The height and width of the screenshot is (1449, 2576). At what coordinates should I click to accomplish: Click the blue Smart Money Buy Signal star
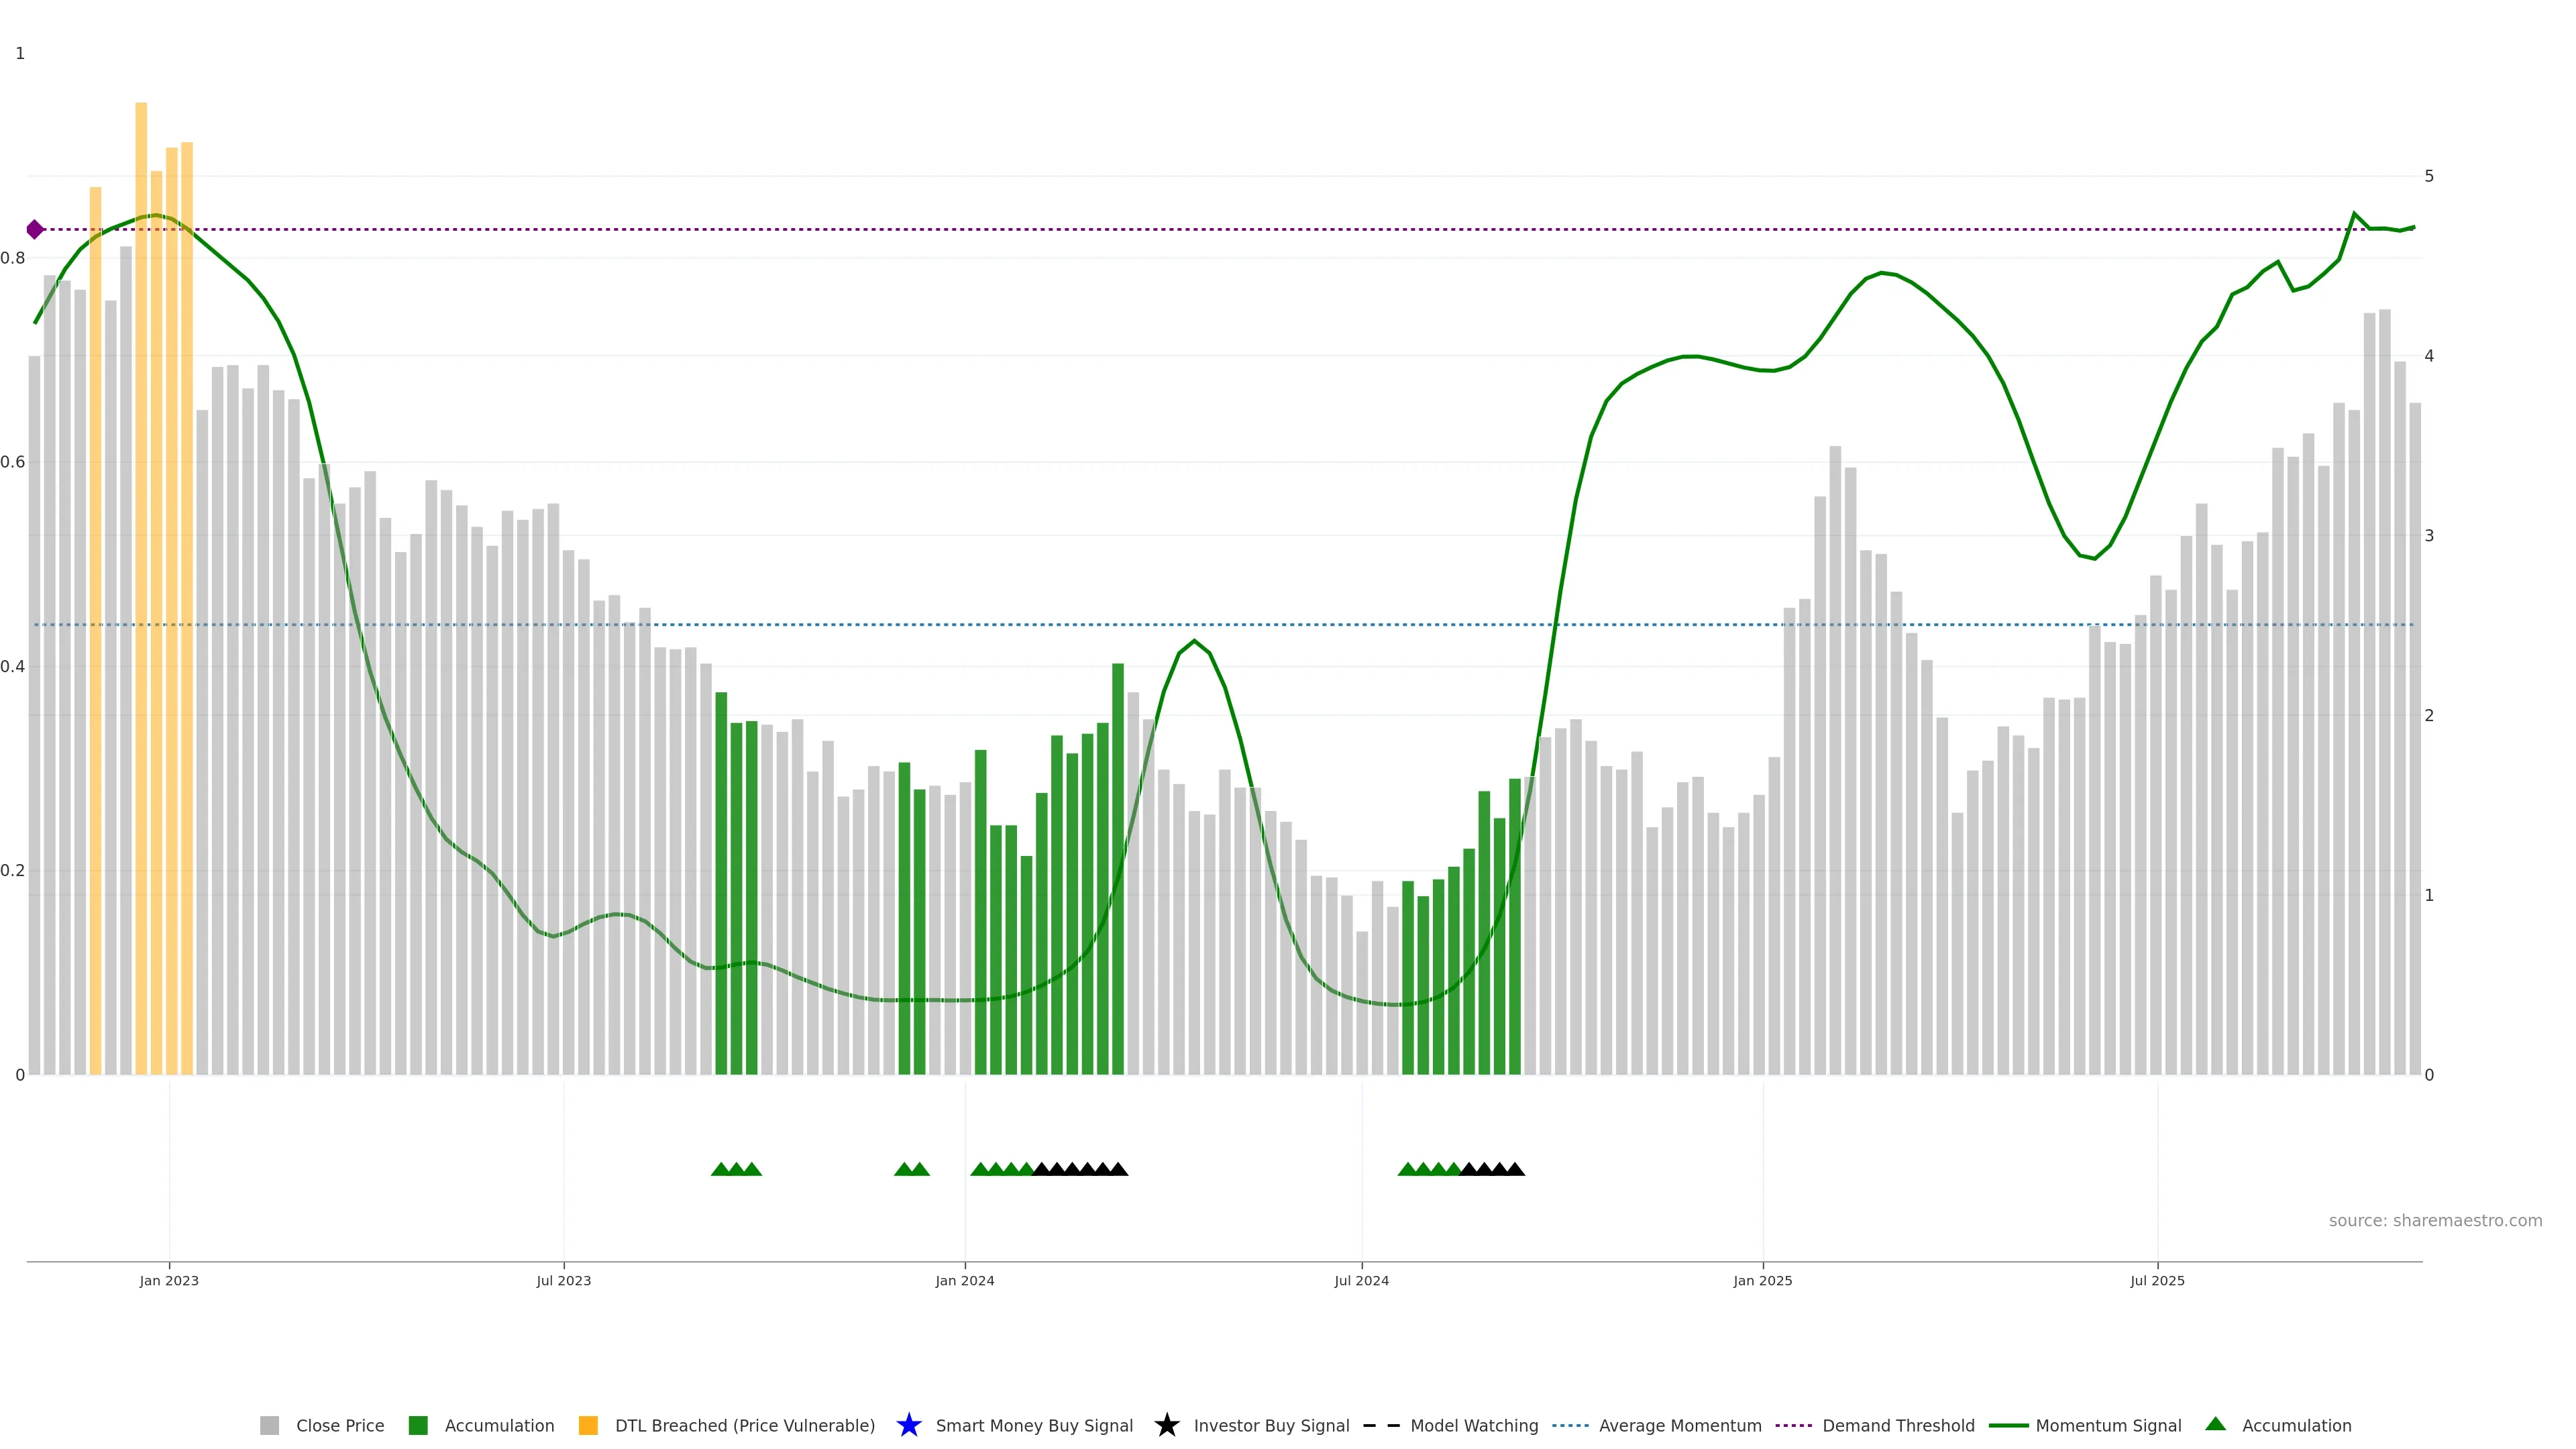point(908,1426)
